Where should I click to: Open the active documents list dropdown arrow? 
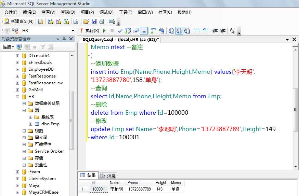coord(287,40)
